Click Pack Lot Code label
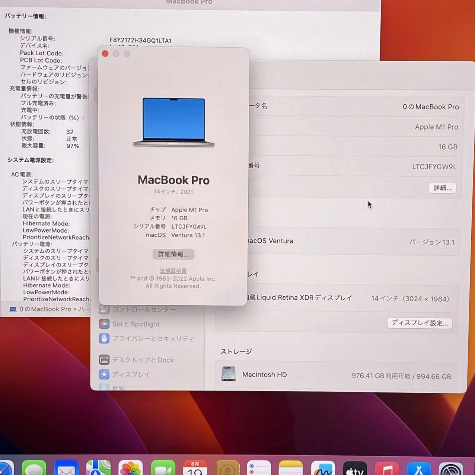Image resolution: width=475 pixels, height=475 pixels. [42, 53]
